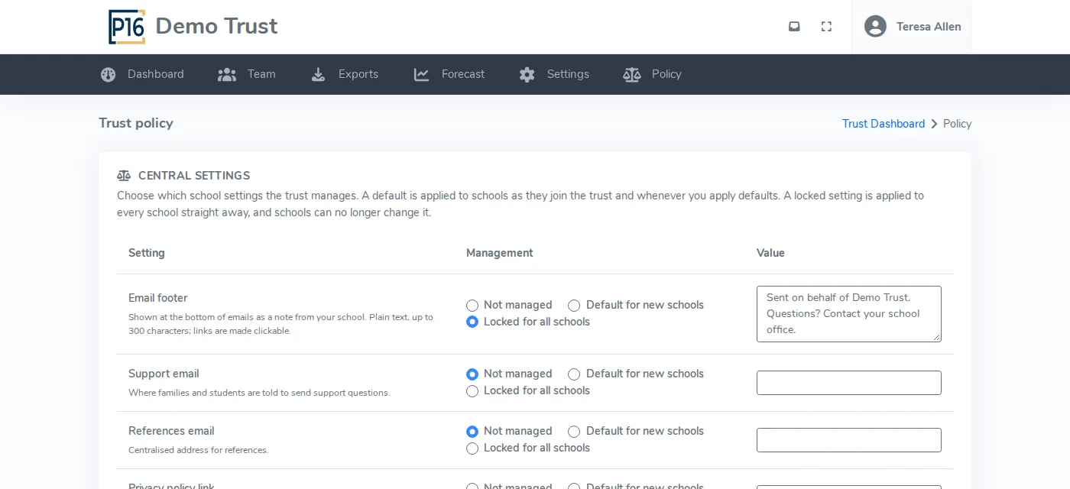1070x489 pixels.
Task: Click the Support email value field
Action: (849, 383)
